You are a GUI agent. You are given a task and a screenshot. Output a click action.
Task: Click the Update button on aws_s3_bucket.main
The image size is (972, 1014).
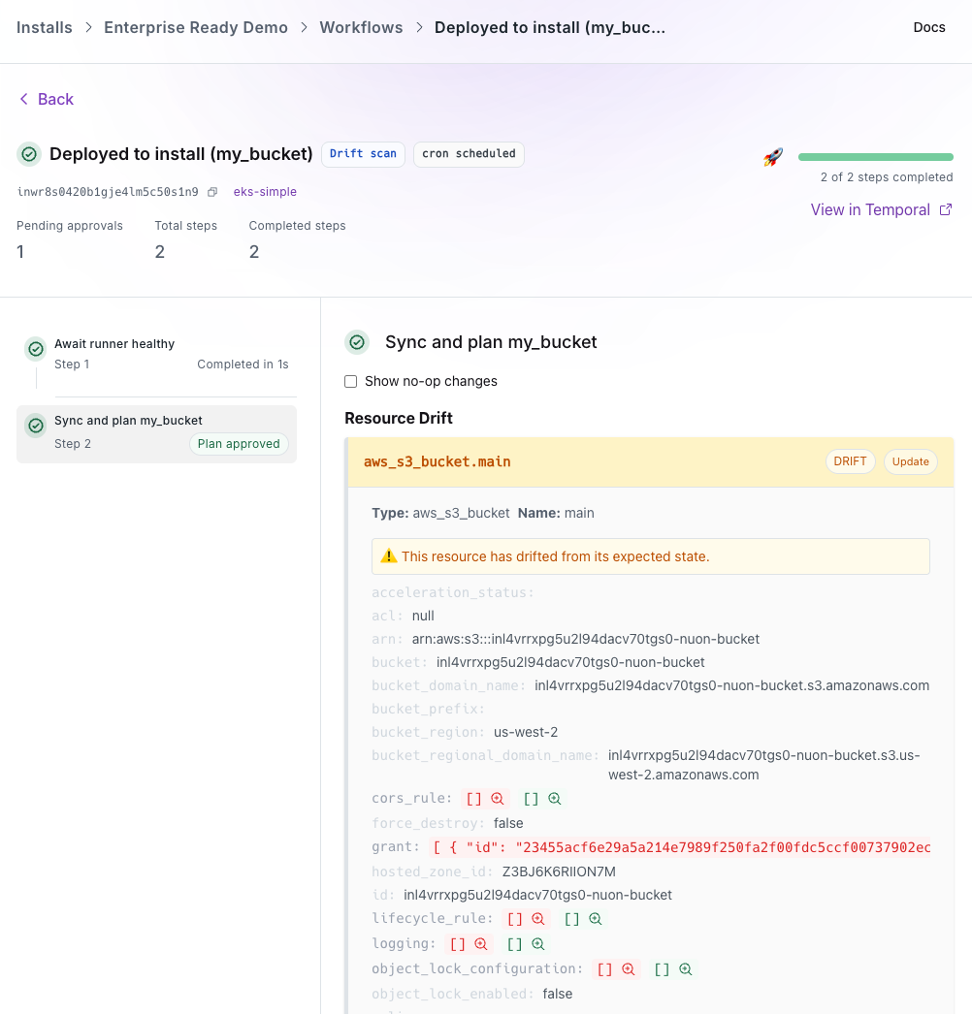[x=910, y=461]
